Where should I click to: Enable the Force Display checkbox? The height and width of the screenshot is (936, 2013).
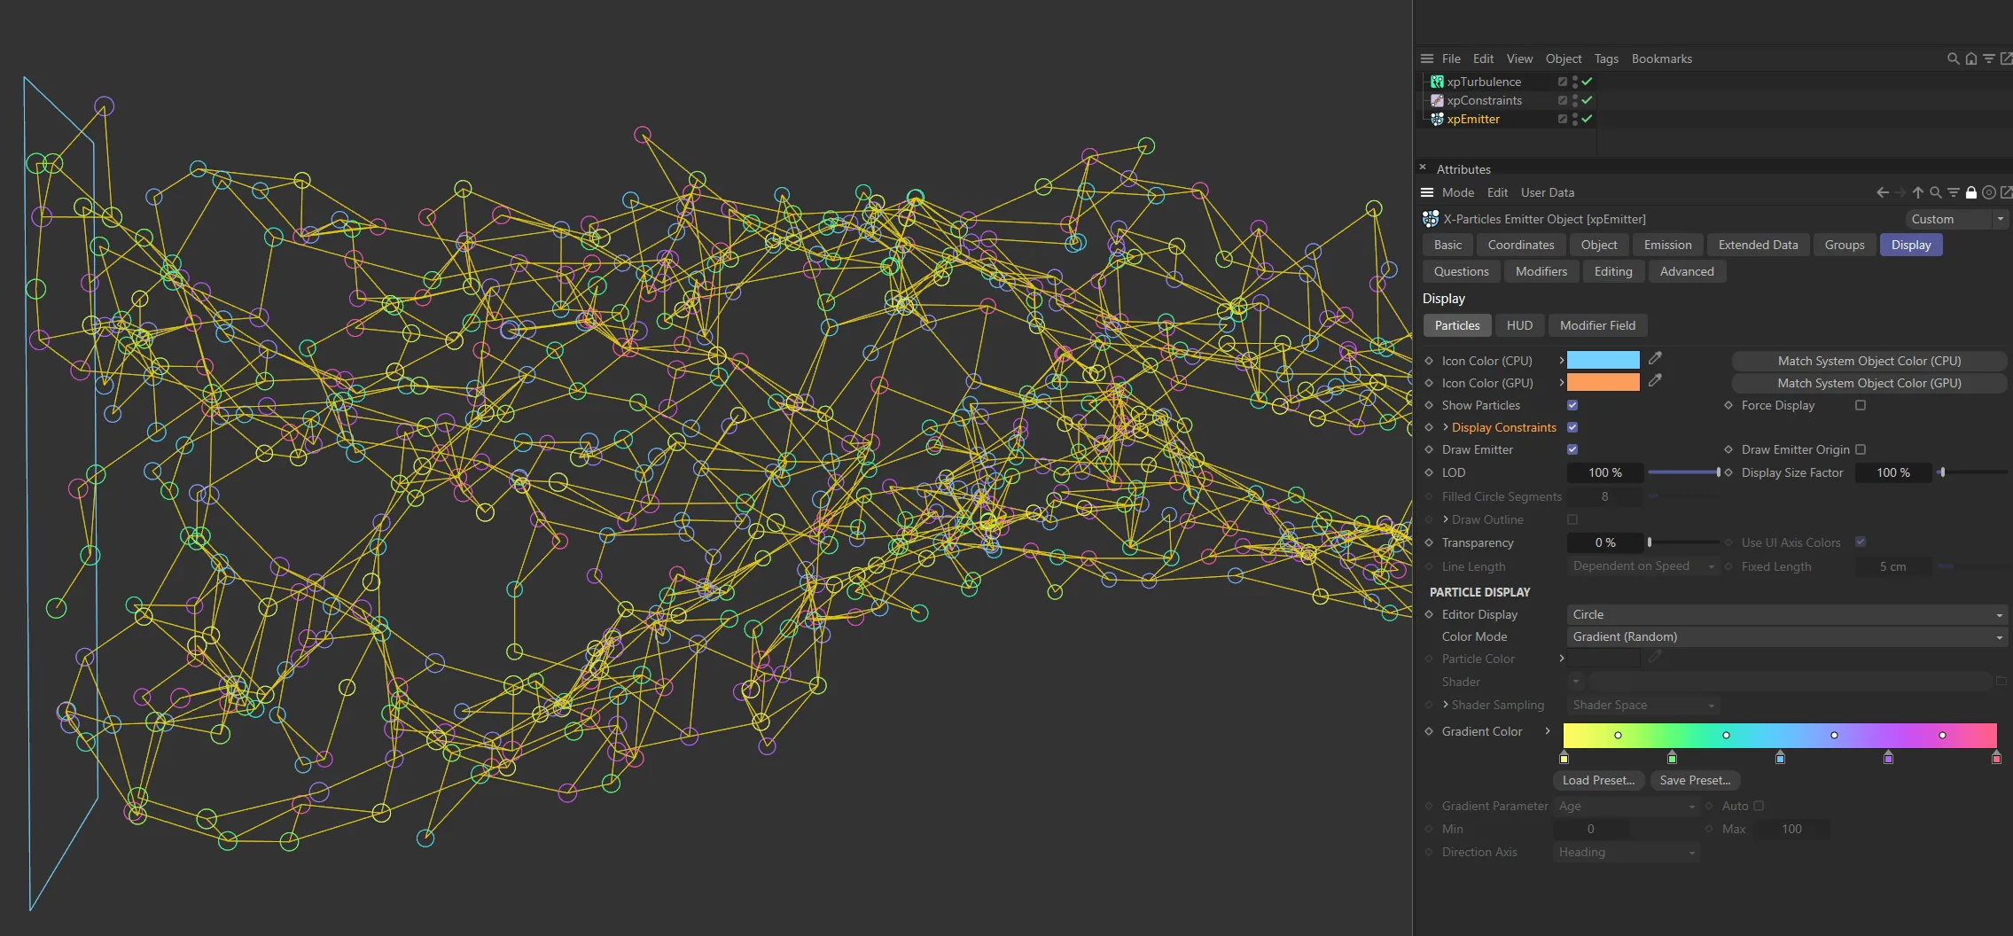point(1860,405)
